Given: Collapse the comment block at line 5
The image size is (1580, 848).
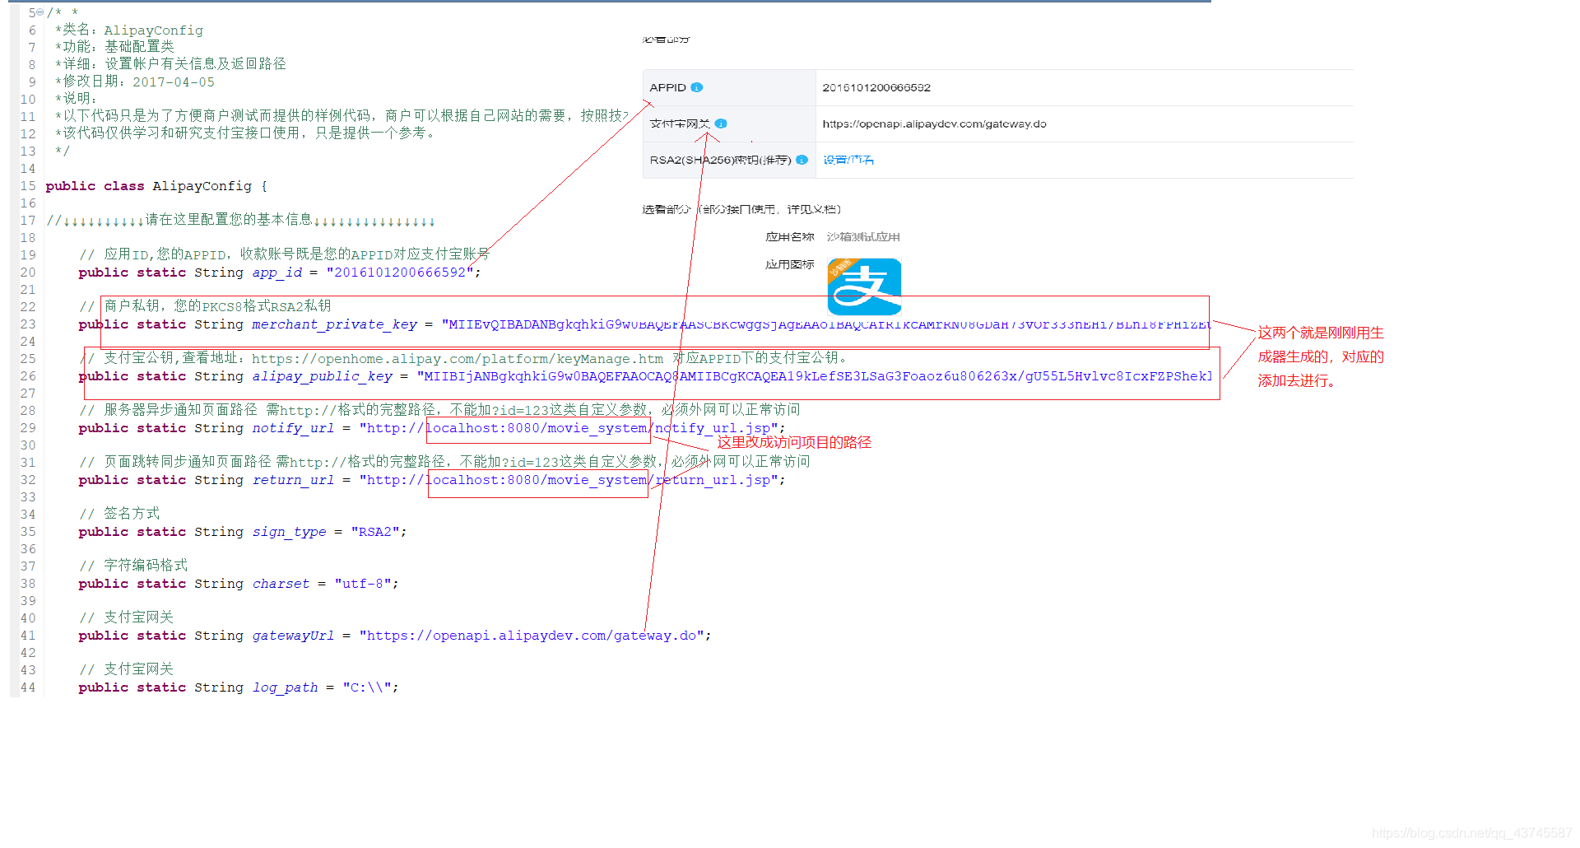Looking at the screenshot, I should tap(40, 12).
